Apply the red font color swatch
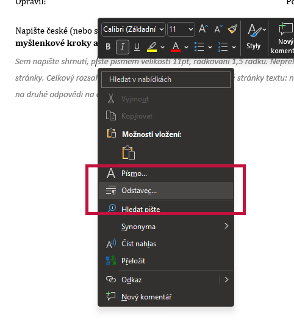294x333 pixels. (176, 47)
